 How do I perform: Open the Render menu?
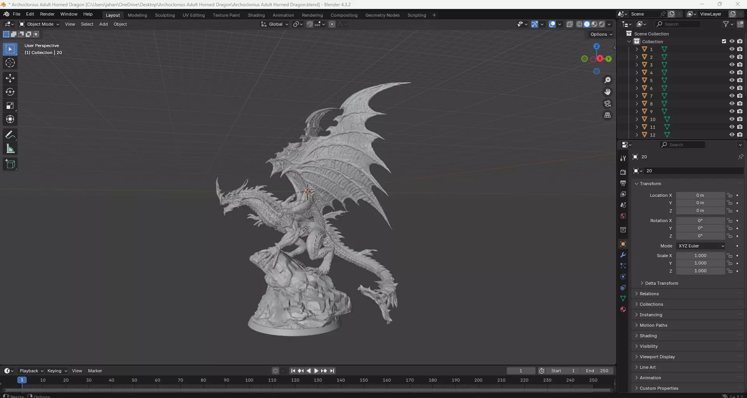coord(47,14)
